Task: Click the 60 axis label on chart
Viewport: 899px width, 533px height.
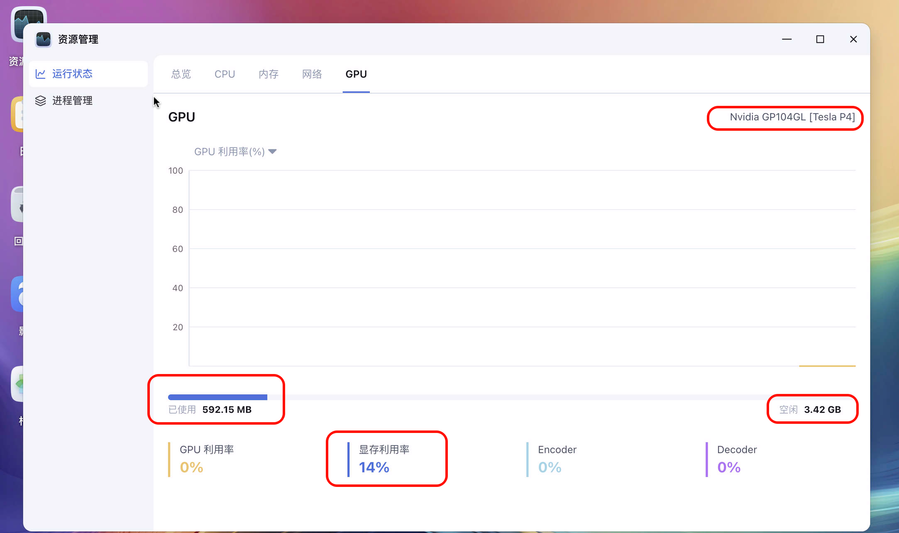Action: click(x=178, y=249)
